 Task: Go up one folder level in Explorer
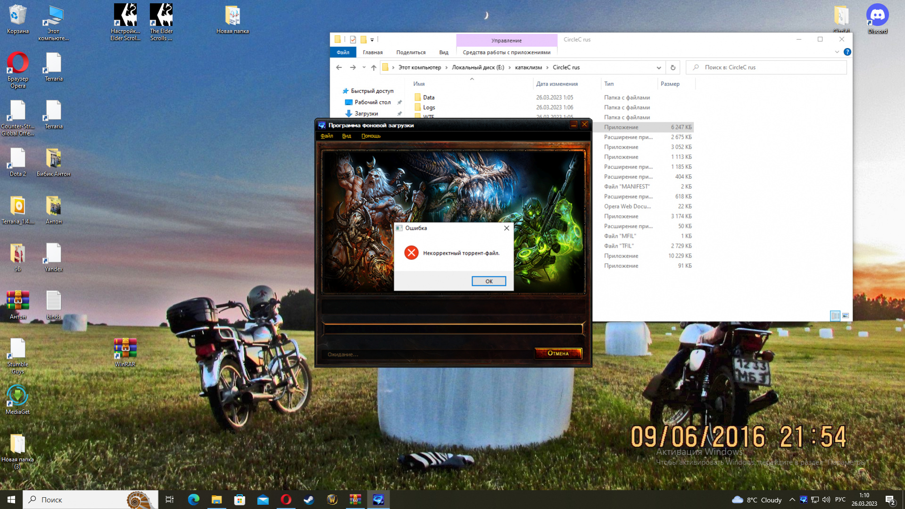click(x=374, y=67)
